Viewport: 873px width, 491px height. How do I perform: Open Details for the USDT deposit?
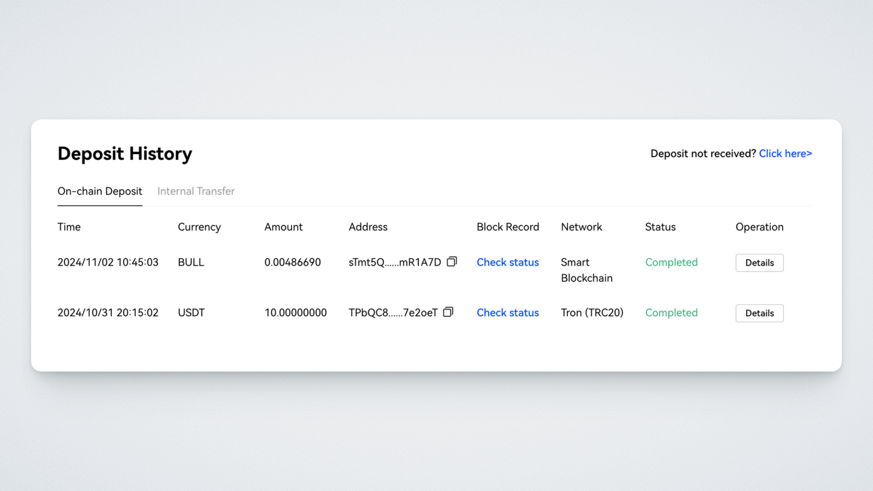coord(759,313)
